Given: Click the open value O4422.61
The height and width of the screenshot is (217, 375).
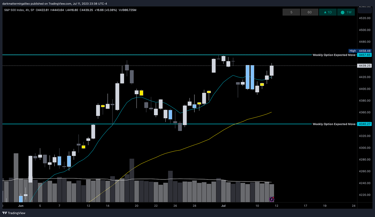Looking at the screenshot, I should (42, 10).
